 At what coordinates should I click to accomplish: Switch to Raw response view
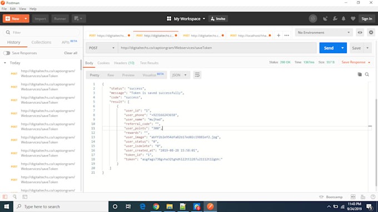(111, 75)
